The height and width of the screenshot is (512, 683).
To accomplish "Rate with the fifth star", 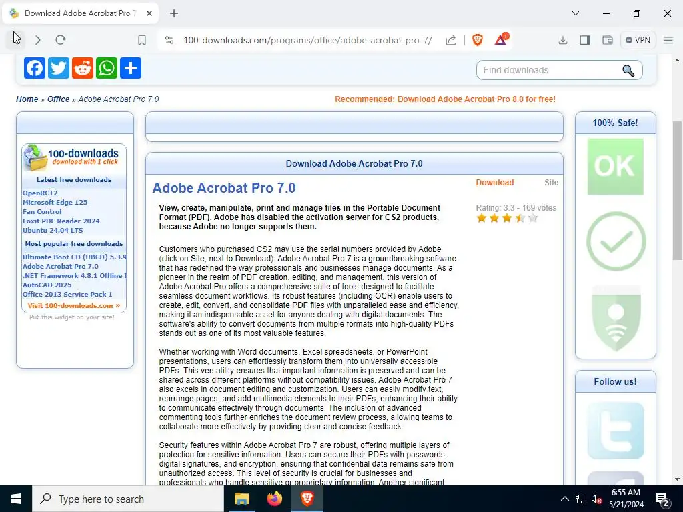I will [x=533, y=218].
